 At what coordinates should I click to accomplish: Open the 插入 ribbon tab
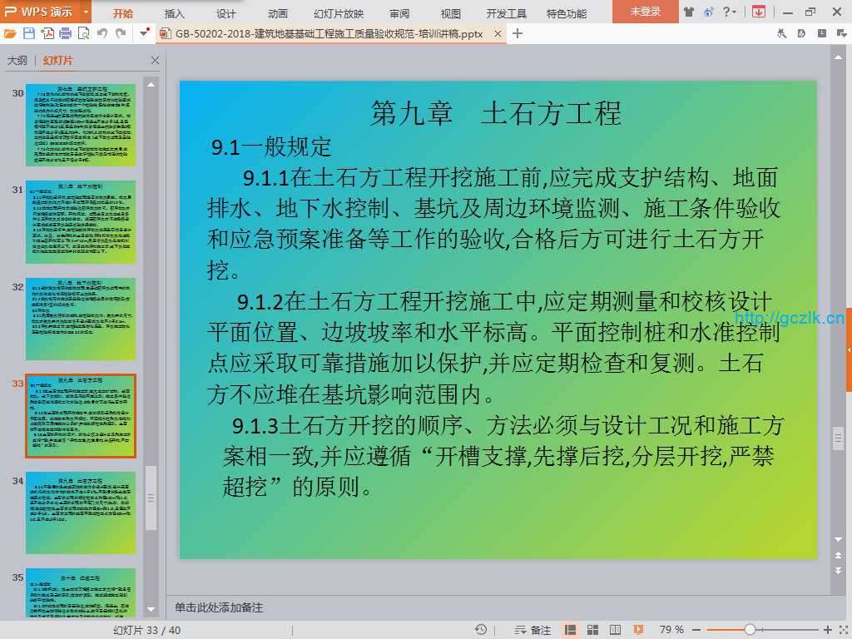175,13
